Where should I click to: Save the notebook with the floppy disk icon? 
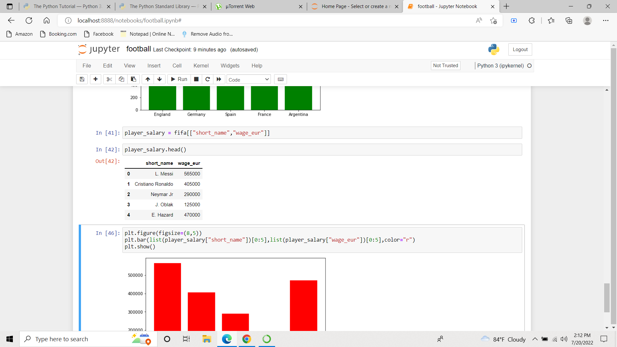click(x=82, y=79)
